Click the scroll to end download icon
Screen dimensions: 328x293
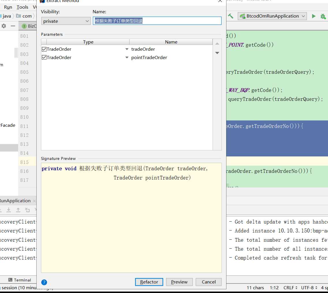click(9, 210)
